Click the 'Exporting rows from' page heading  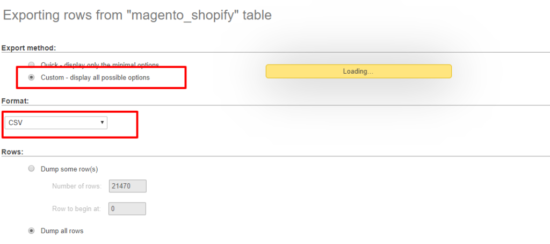coord(64,16)
